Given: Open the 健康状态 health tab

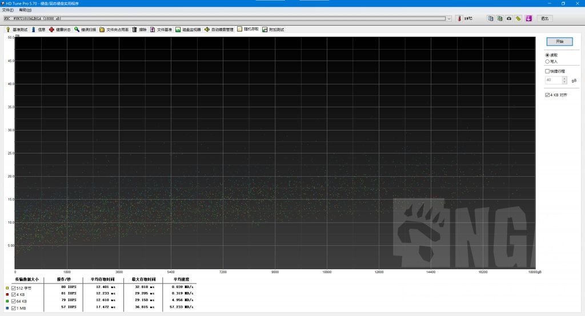Looking at the screenshot, I should coord(60,30).
